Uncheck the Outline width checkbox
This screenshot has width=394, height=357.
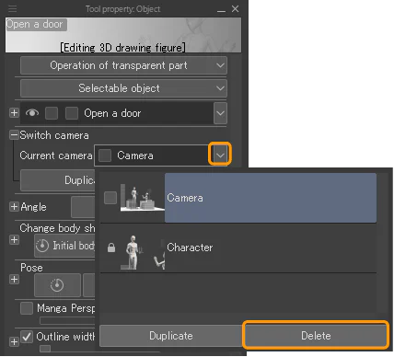click(27, 337)
